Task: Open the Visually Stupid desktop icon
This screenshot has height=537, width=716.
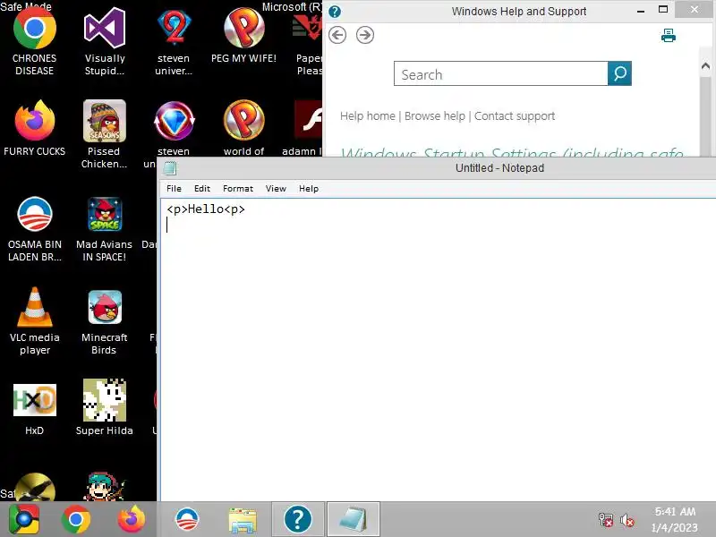Action: 105,29
